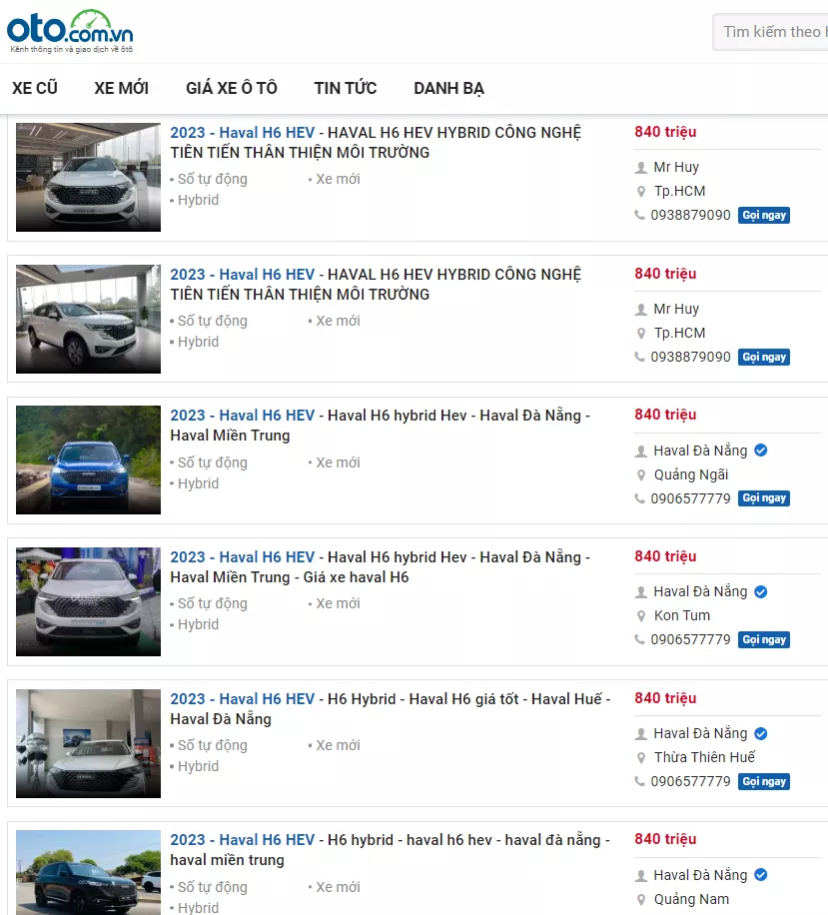The width and height of the screenshot is (828, 915).
Task: Select the TIN TỨC menu item
Action: [345, 88]
